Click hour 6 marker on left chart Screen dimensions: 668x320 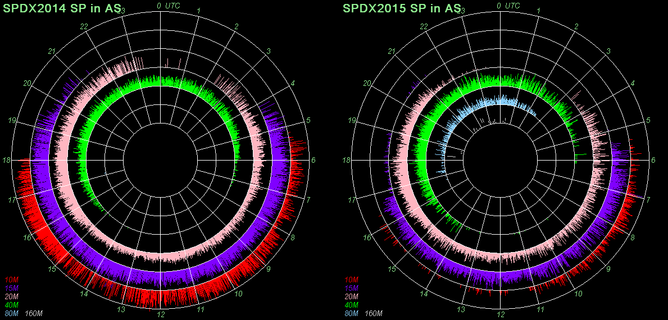[313, 160]
